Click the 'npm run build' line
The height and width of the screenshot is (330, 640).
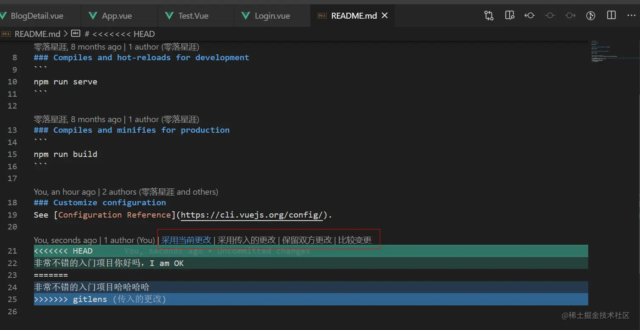65,154
